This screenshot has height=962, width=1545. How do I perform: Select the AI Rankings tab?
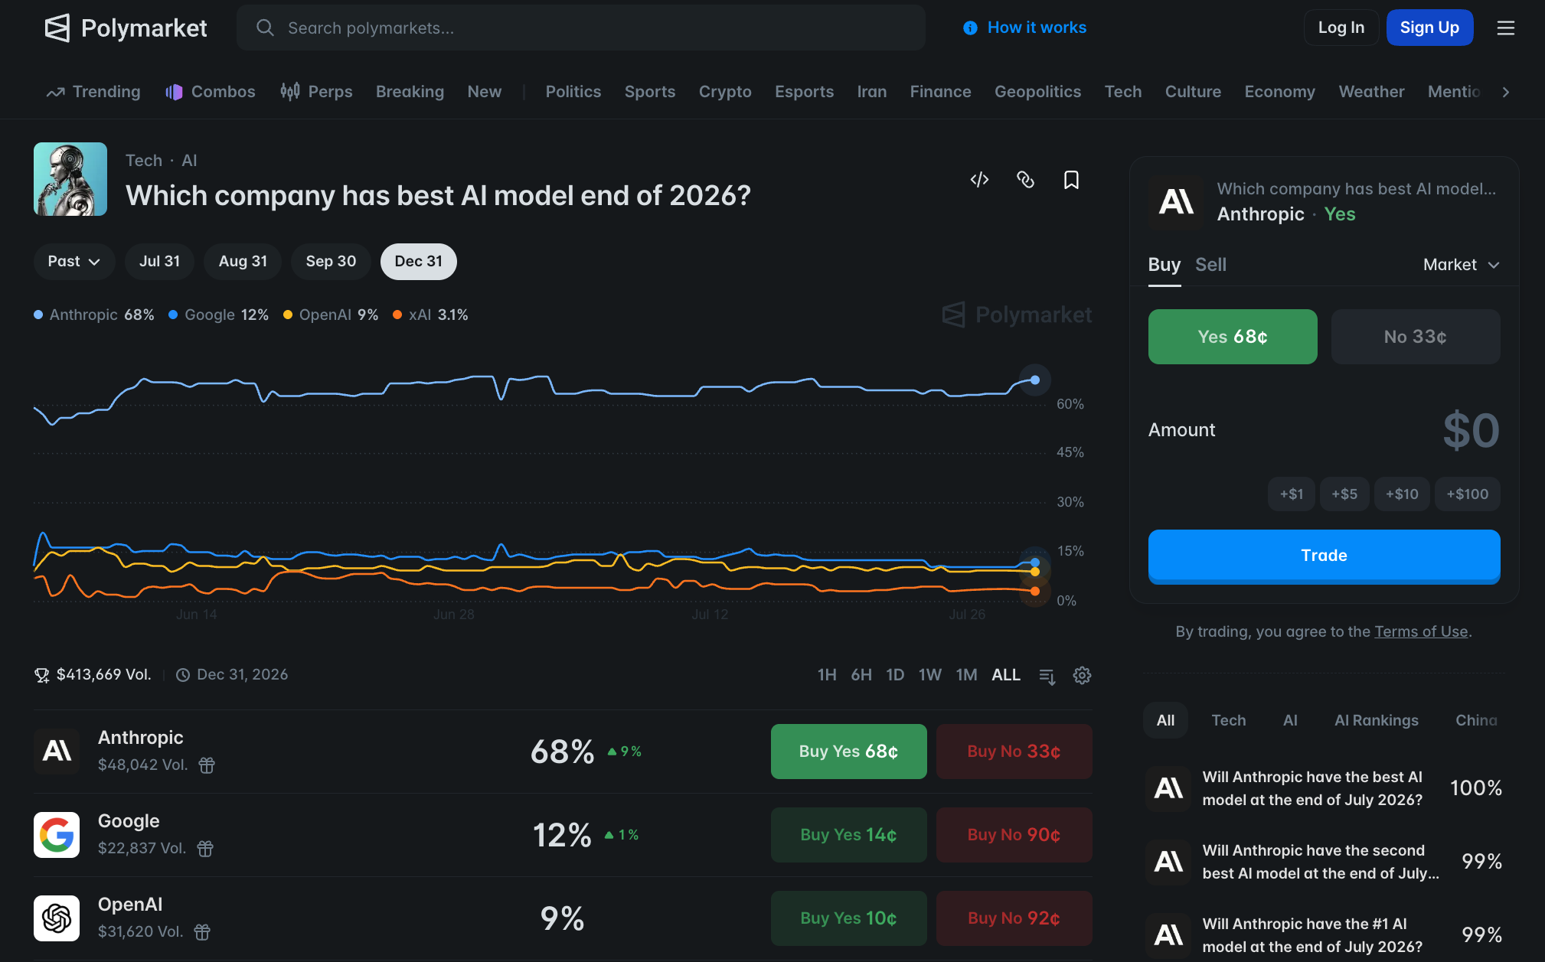tap(1376, 720)
